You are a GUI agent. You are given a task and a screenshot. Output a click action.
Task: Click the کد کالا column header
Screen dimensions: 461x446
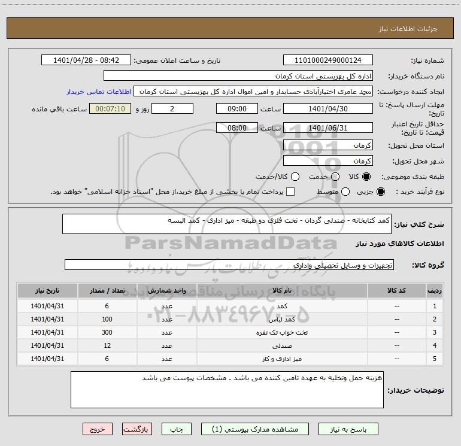[396, 290]
